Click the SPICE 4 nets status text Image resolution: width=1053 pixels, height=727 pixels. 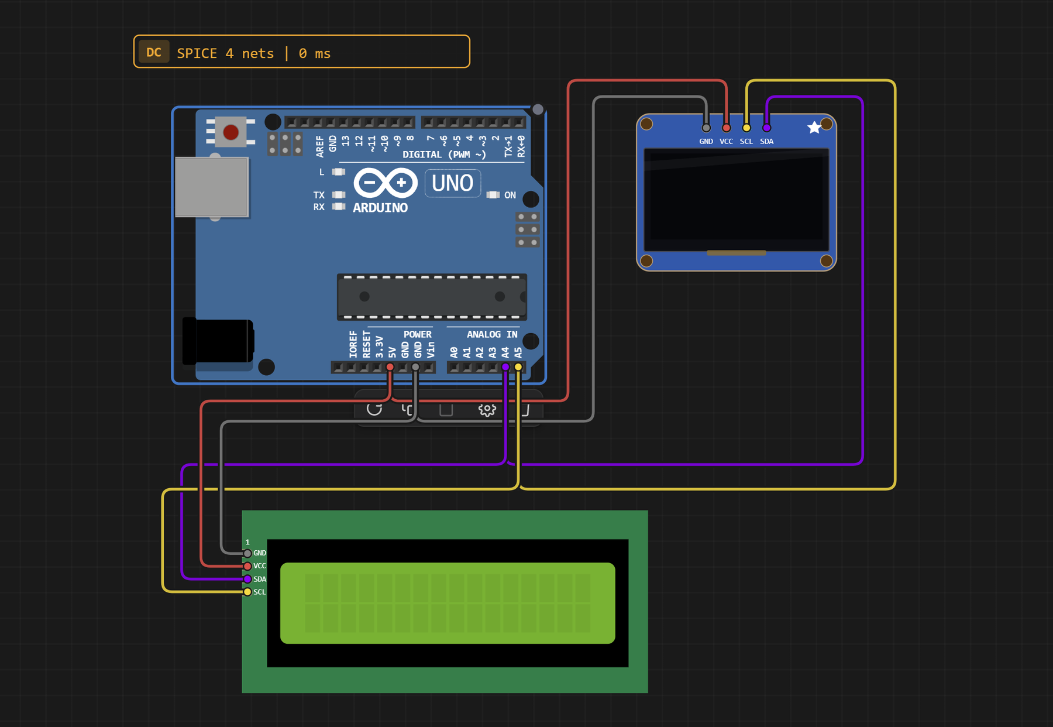(253, 53)
